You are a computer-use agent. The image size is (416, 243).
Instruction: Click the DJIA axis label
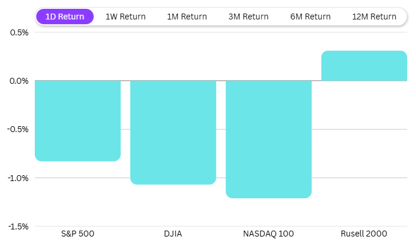coord(173,234)
